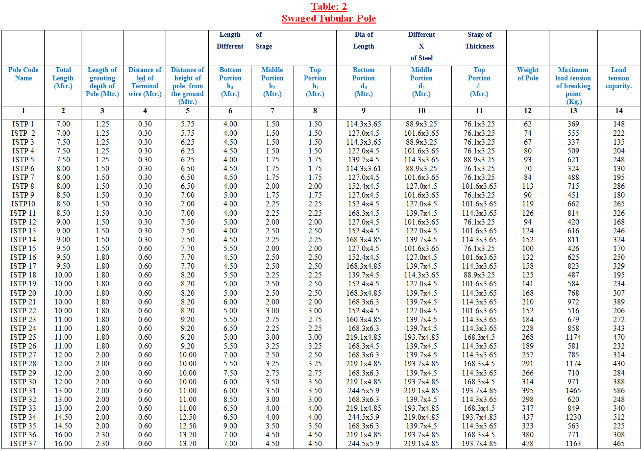
Task: Click load capacity 222 in ISTP 2 row
Action: (619, 133)
